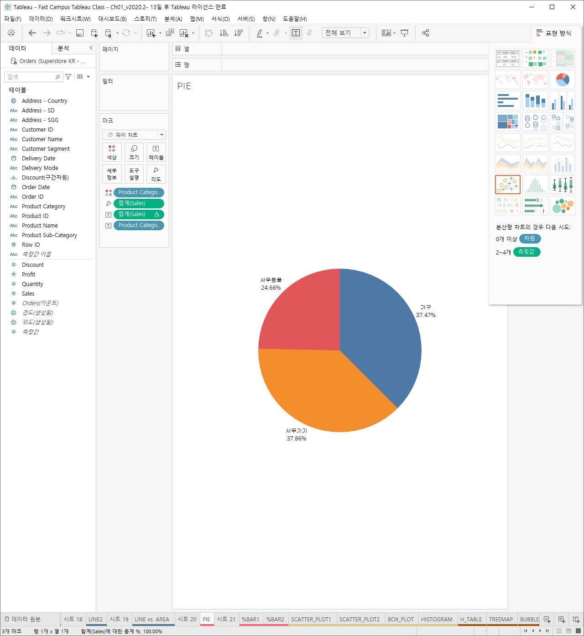Click the Save disk icon in toolbar

[x=80, y=33]
